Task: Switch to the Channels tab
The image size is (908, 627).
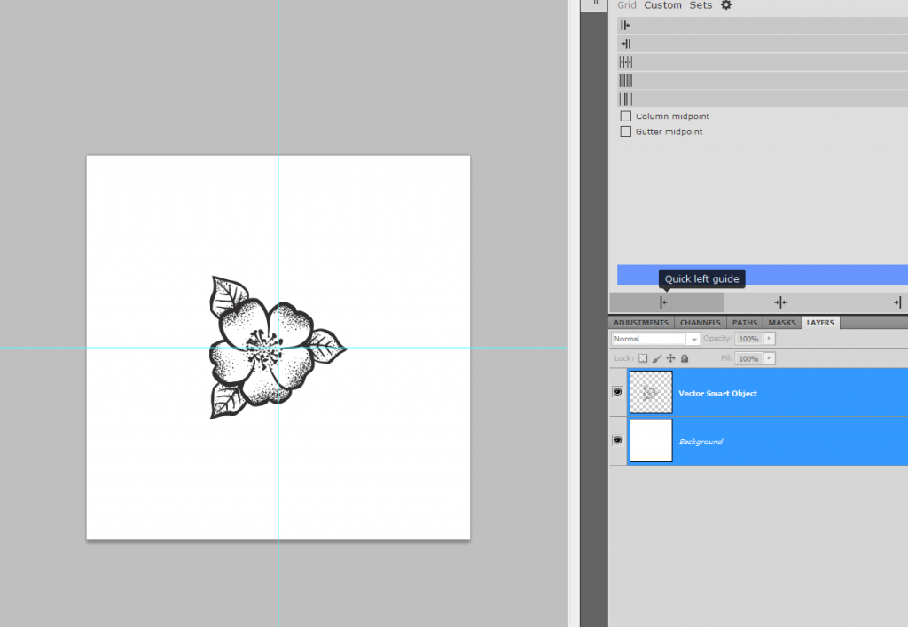Action: (x=700, y=322)
